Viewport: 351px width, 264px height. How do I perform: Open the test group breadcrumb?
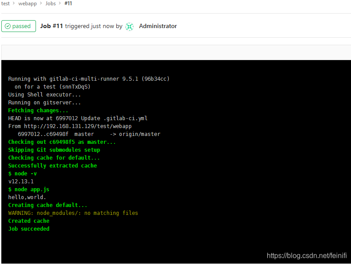click(5, 4)
